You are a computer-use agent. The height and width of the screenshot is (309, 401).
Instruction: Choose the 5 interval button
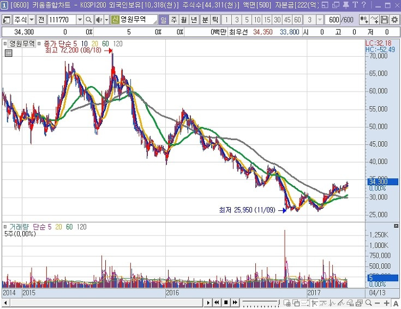[x=247, y=20]
